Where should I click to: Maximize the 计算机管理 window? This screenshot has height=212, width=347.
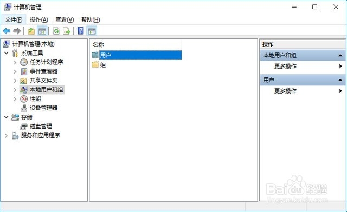tap(314, 7)
